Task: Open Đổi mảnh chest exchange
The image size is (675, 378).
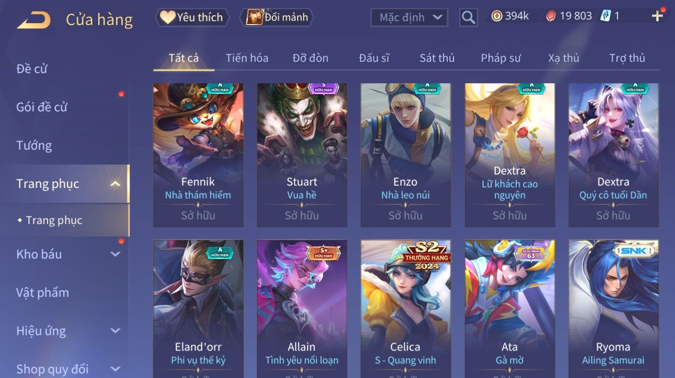Action: pos(277,17)
